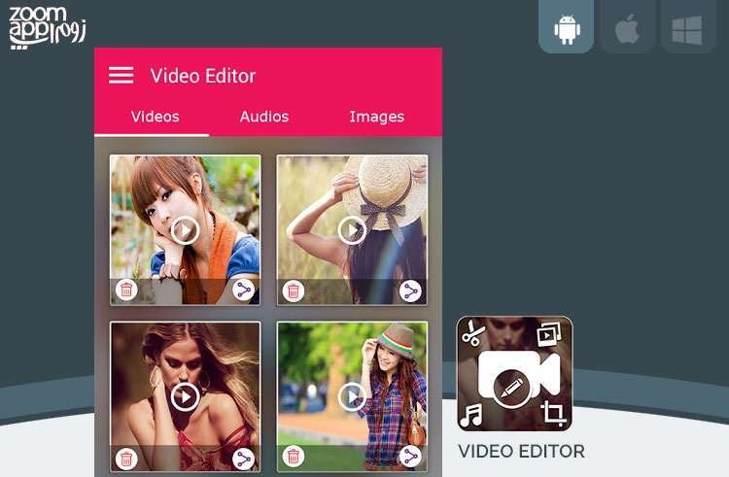Delete the orange scarf girl video
The height and width of the screenshot is (477, 729).
point(126,290)
